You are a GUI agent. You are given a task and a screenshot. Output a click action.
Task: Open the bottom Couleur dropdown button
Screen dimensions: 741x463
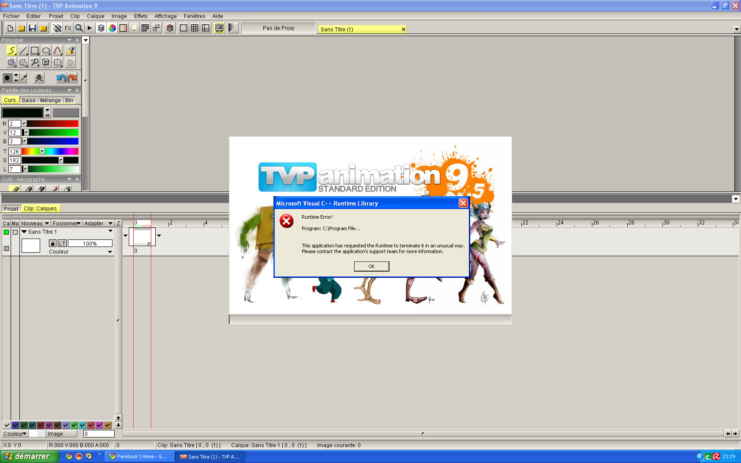[x=15, y=434]
